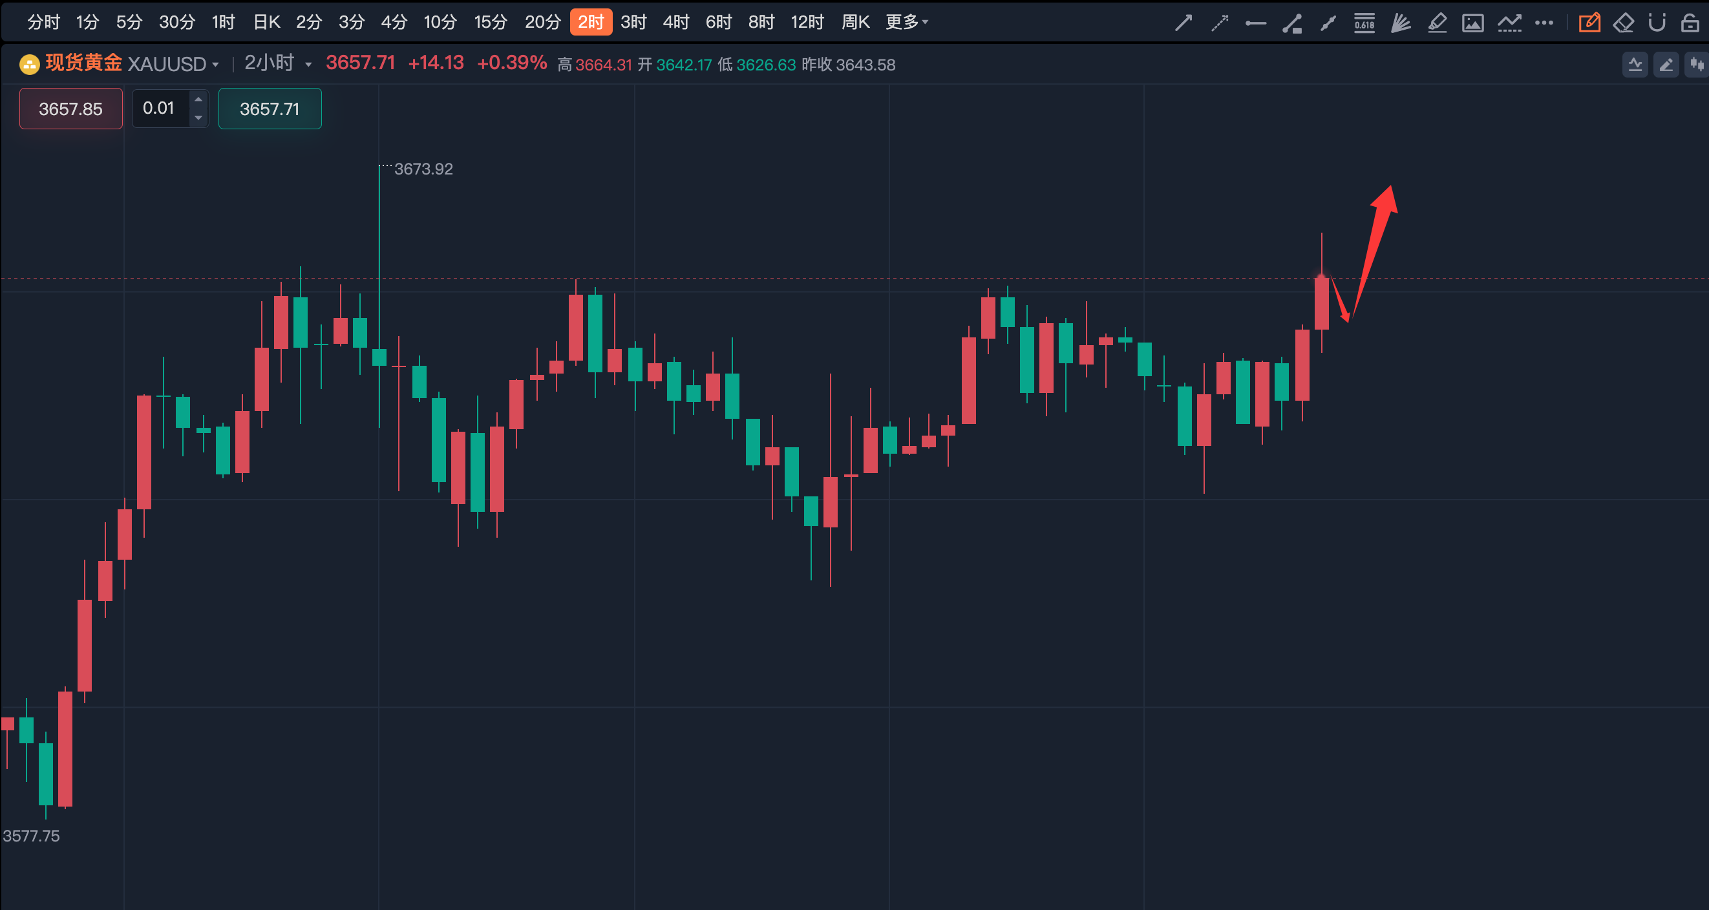Viewport: 1709px width, 910px height.
Task: Select the highlighter marker tool
Action: click(1436, 23)
